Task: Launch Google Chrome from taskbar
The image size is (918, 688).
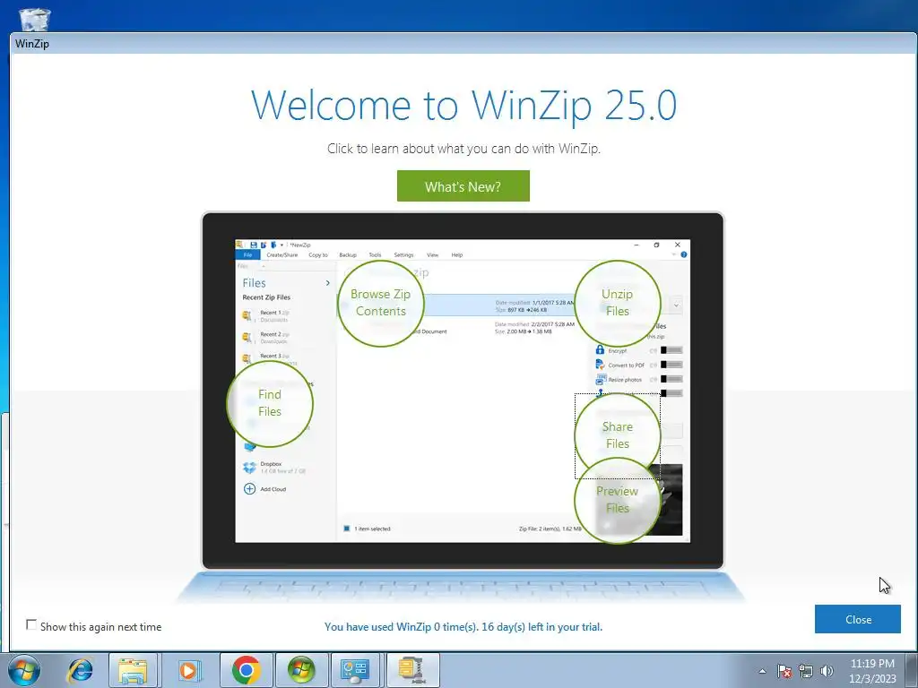Action: click(246, 670)
